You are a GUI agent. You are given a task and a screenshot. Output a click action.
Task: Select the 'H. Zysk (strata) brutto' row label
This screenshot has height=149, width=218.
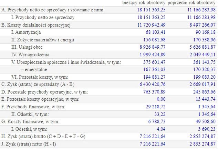[43, 136]
